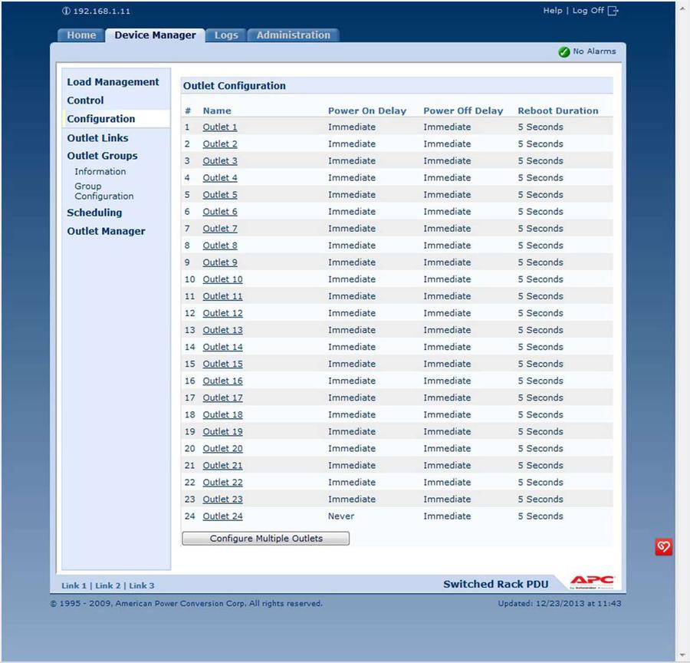Select Outlet 12 in the table

(222, 313)
